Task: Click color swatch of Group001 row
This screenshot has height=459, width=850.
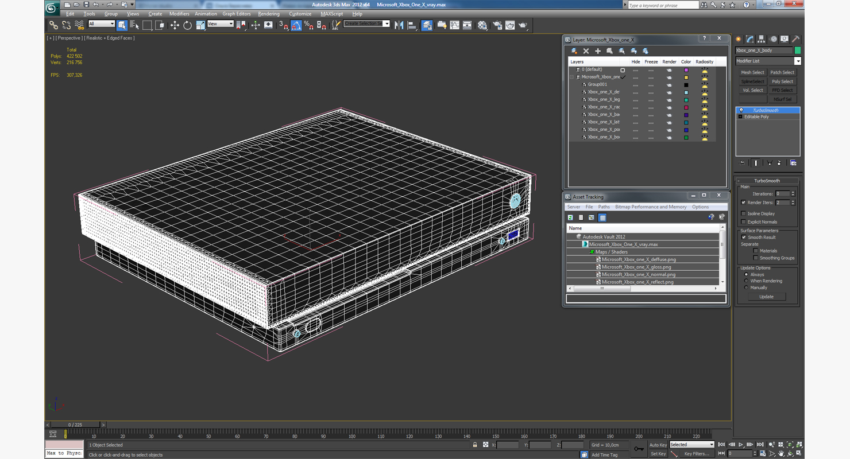Action: coord(686,85)
